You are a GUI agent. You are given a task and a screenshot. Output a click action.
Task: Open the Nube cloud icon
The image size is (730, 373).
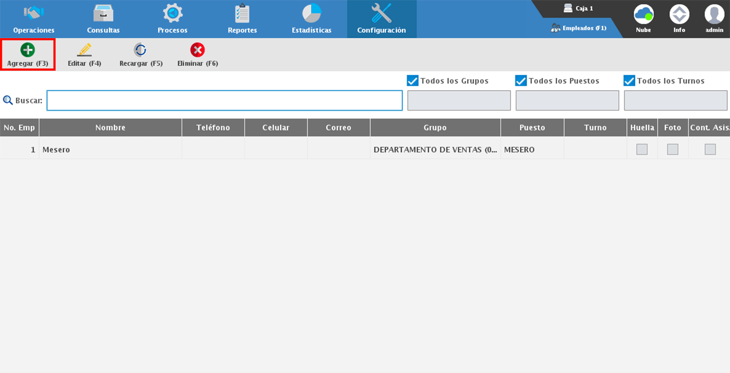pyautogui.click(x=644, y=14)
